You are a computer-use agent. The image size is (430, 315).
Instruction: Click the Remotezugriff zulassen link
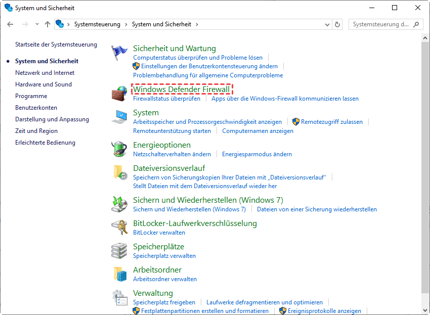pos(331,122)
